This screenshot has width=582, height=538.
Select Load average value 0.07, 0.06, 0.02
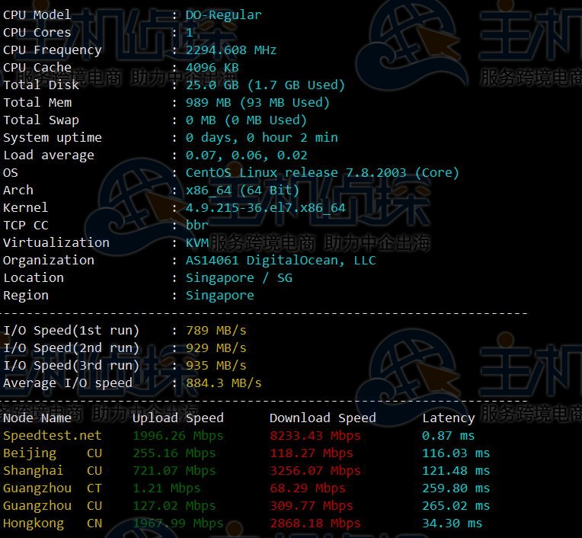247,155
